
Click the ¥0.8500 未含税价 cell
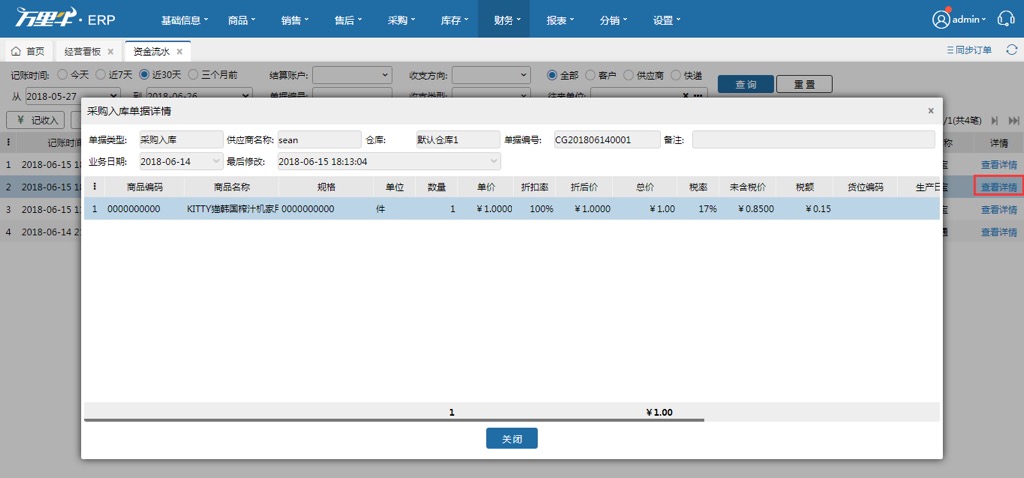(x=747, y=209)
